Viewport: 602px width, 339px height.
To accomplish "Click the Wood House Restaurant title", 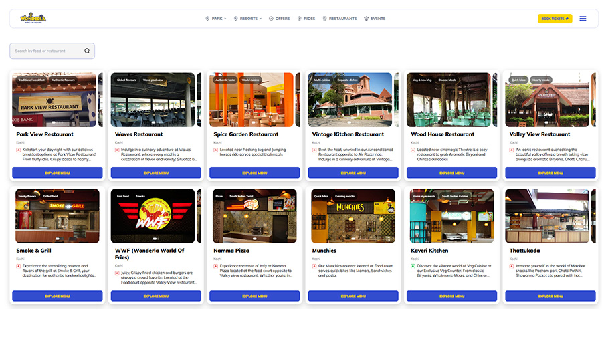I will pyautogui.click(x=442, y=134).
